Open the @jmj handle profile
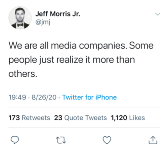Screen dimensions: 167x149 click(43, 22)
